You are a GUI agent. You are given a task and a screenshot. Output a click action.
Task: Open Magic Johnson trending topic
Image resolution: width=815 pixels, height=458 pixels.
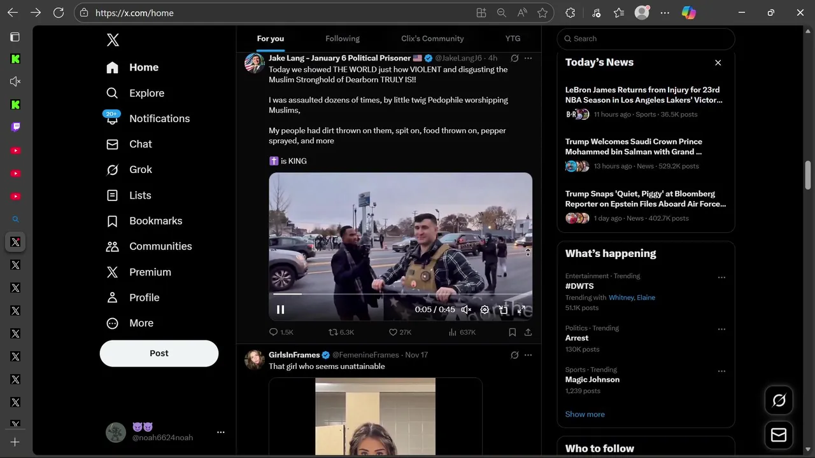pyautogui.click(x=592, y=380)
